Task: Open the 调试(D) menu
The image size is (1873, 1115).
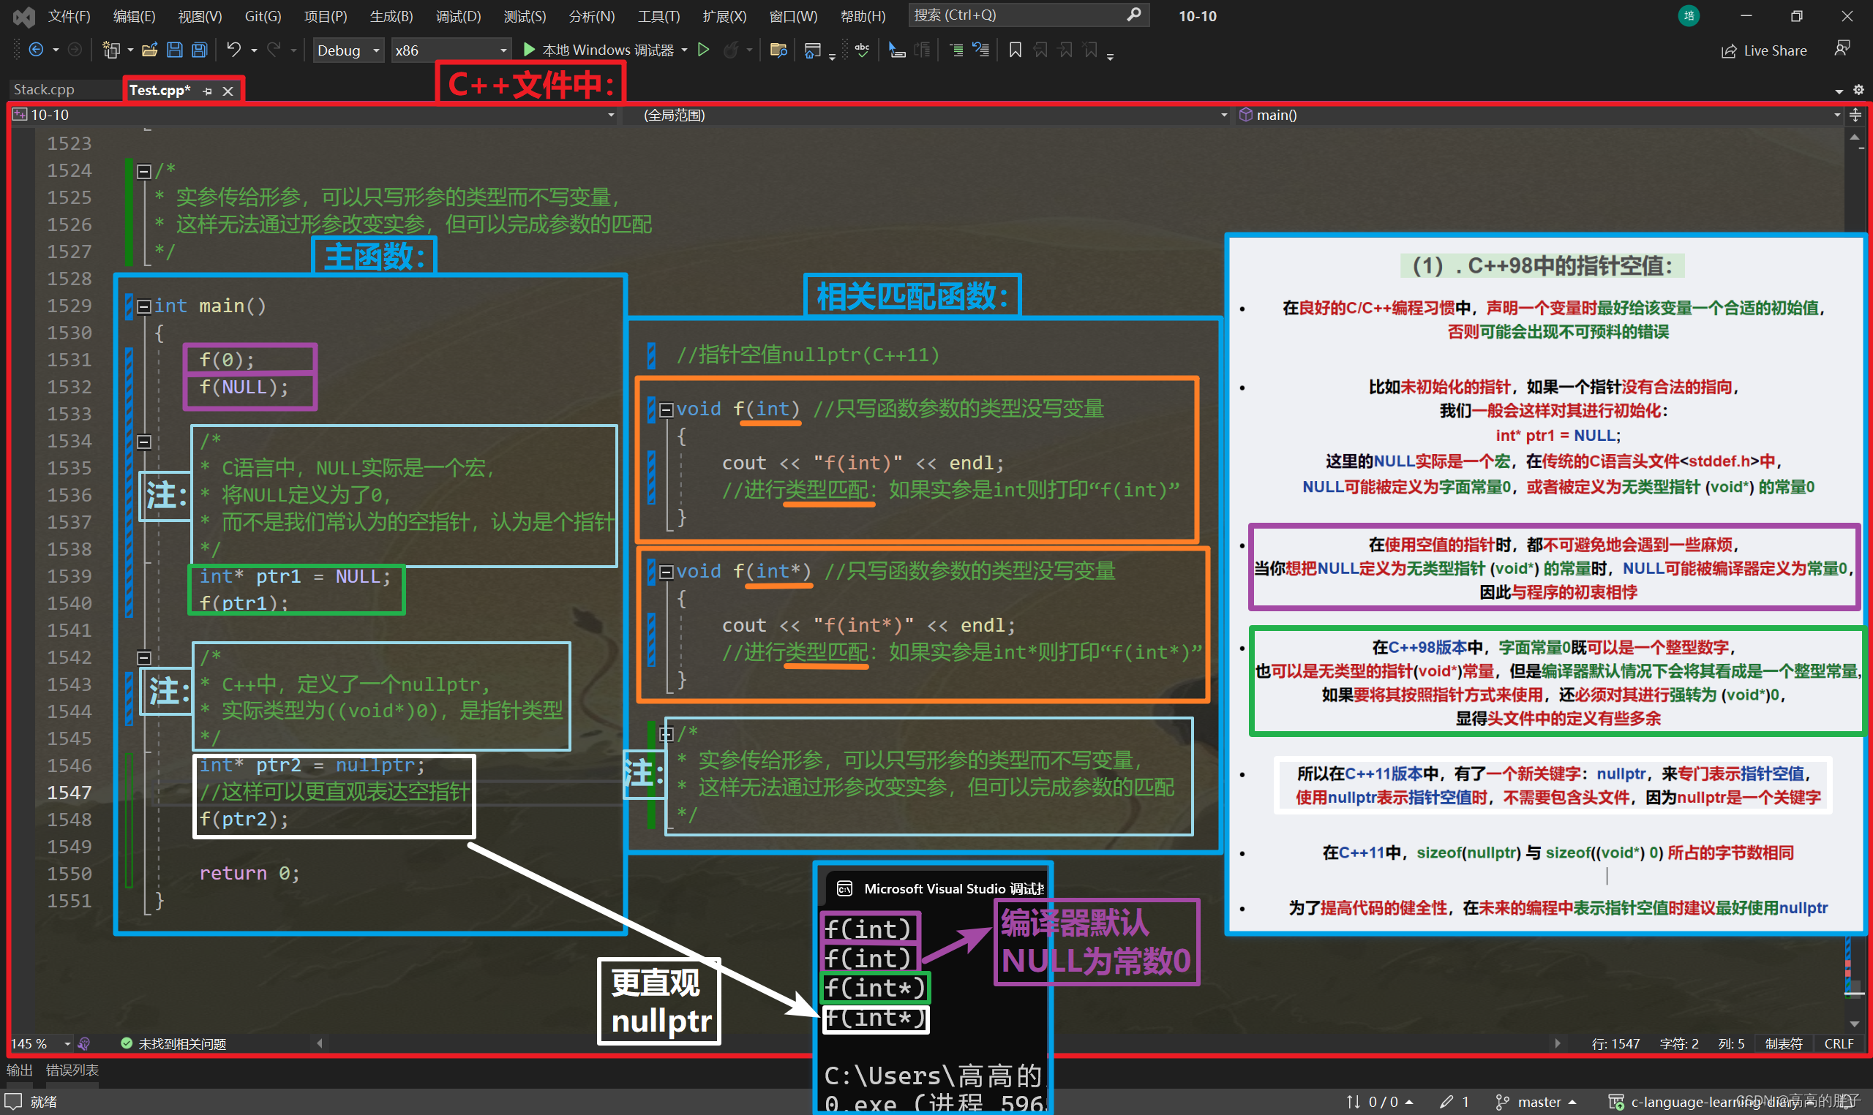Action: click(x=458, y=16)
